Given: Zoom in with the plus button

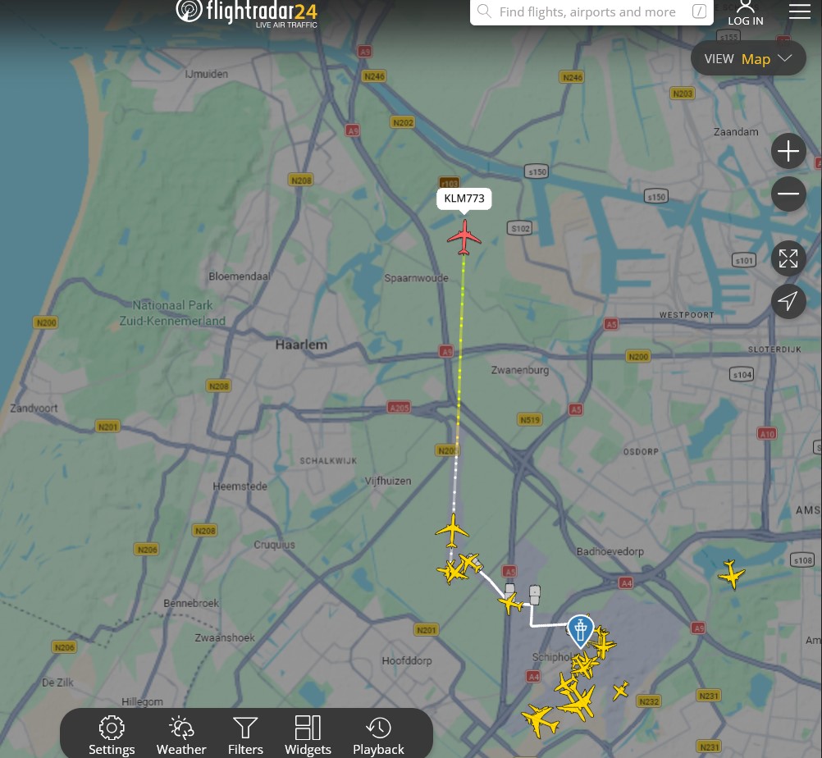Looking at the screenshot, I should 788,152.
